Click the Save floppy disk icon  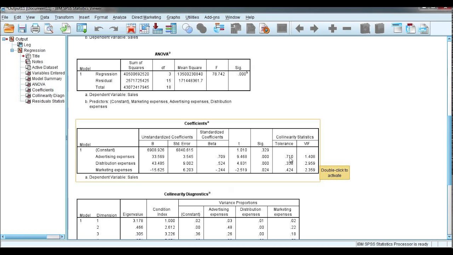tap(22, 29)
